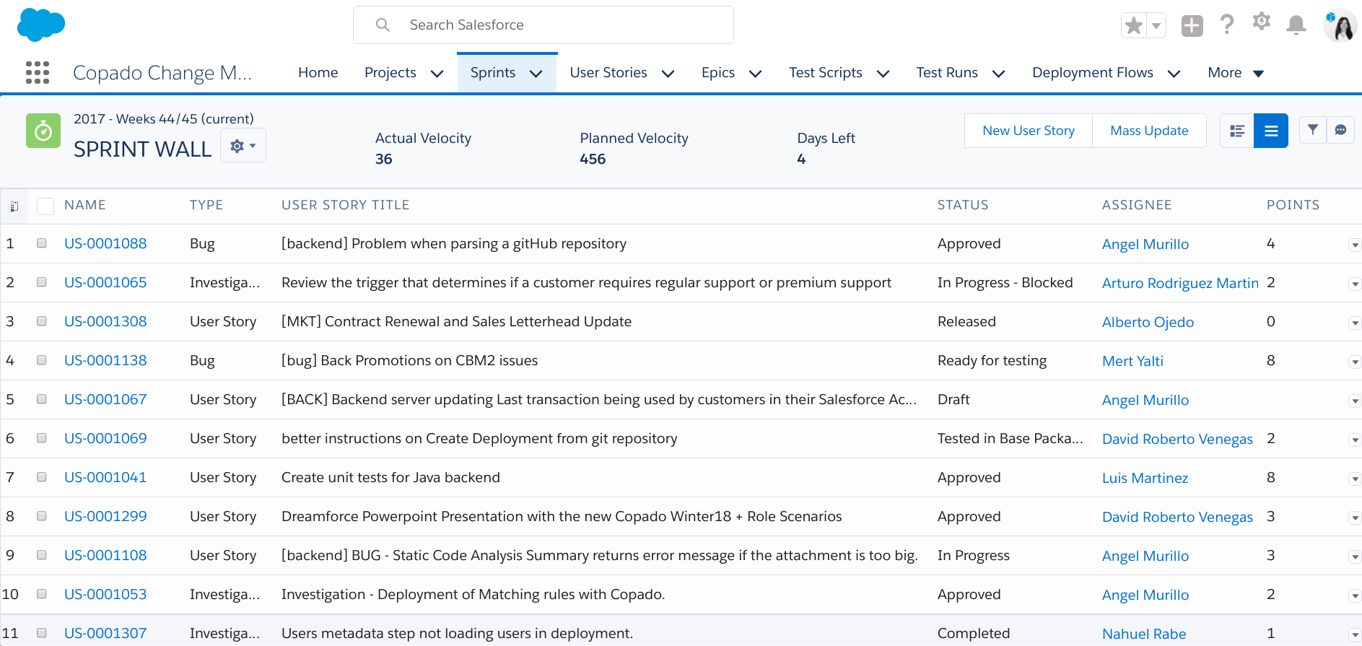Viewport: 1362px width, 646px height.
Task: Open the filter funnel icon
Action: click(x=1313, y=130)
